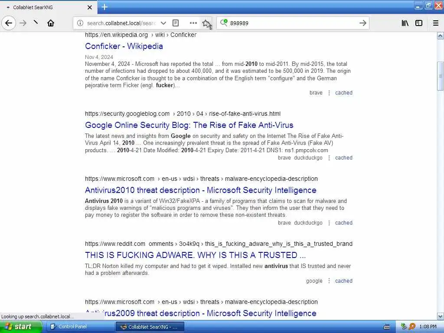Viewport: 444px width, 333px height.
Task: Open the browser home page
Action: (x=51, y=23)
